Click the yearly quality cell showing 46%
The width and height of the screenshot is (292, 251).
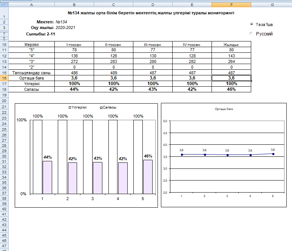(x=231, y=89)
